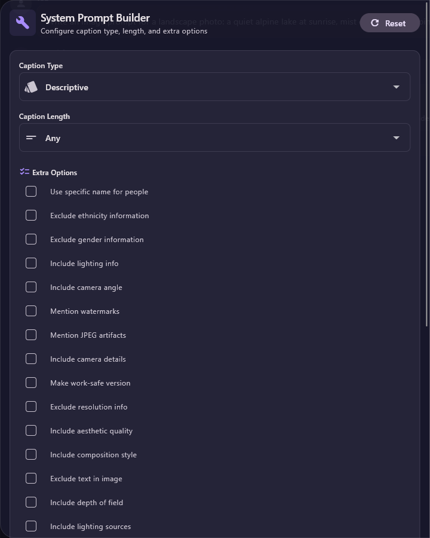This screenshot has height=538, width=430.
Task: Open the Caption Length dropdown showing Any
Action: (214, 137)
